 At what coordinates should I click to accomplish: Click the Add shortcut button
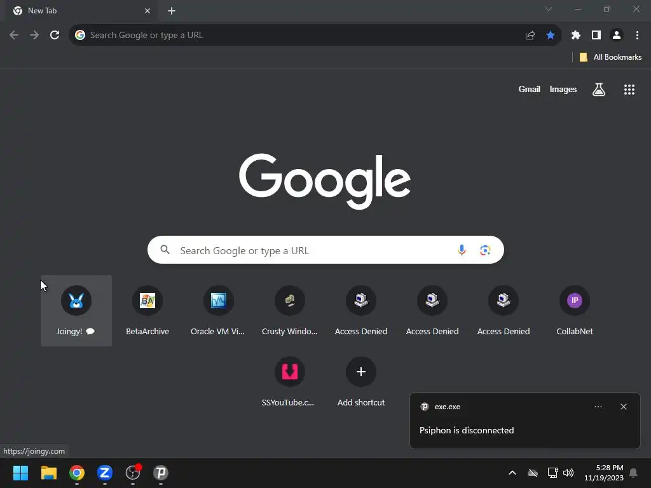pos(361,382)
